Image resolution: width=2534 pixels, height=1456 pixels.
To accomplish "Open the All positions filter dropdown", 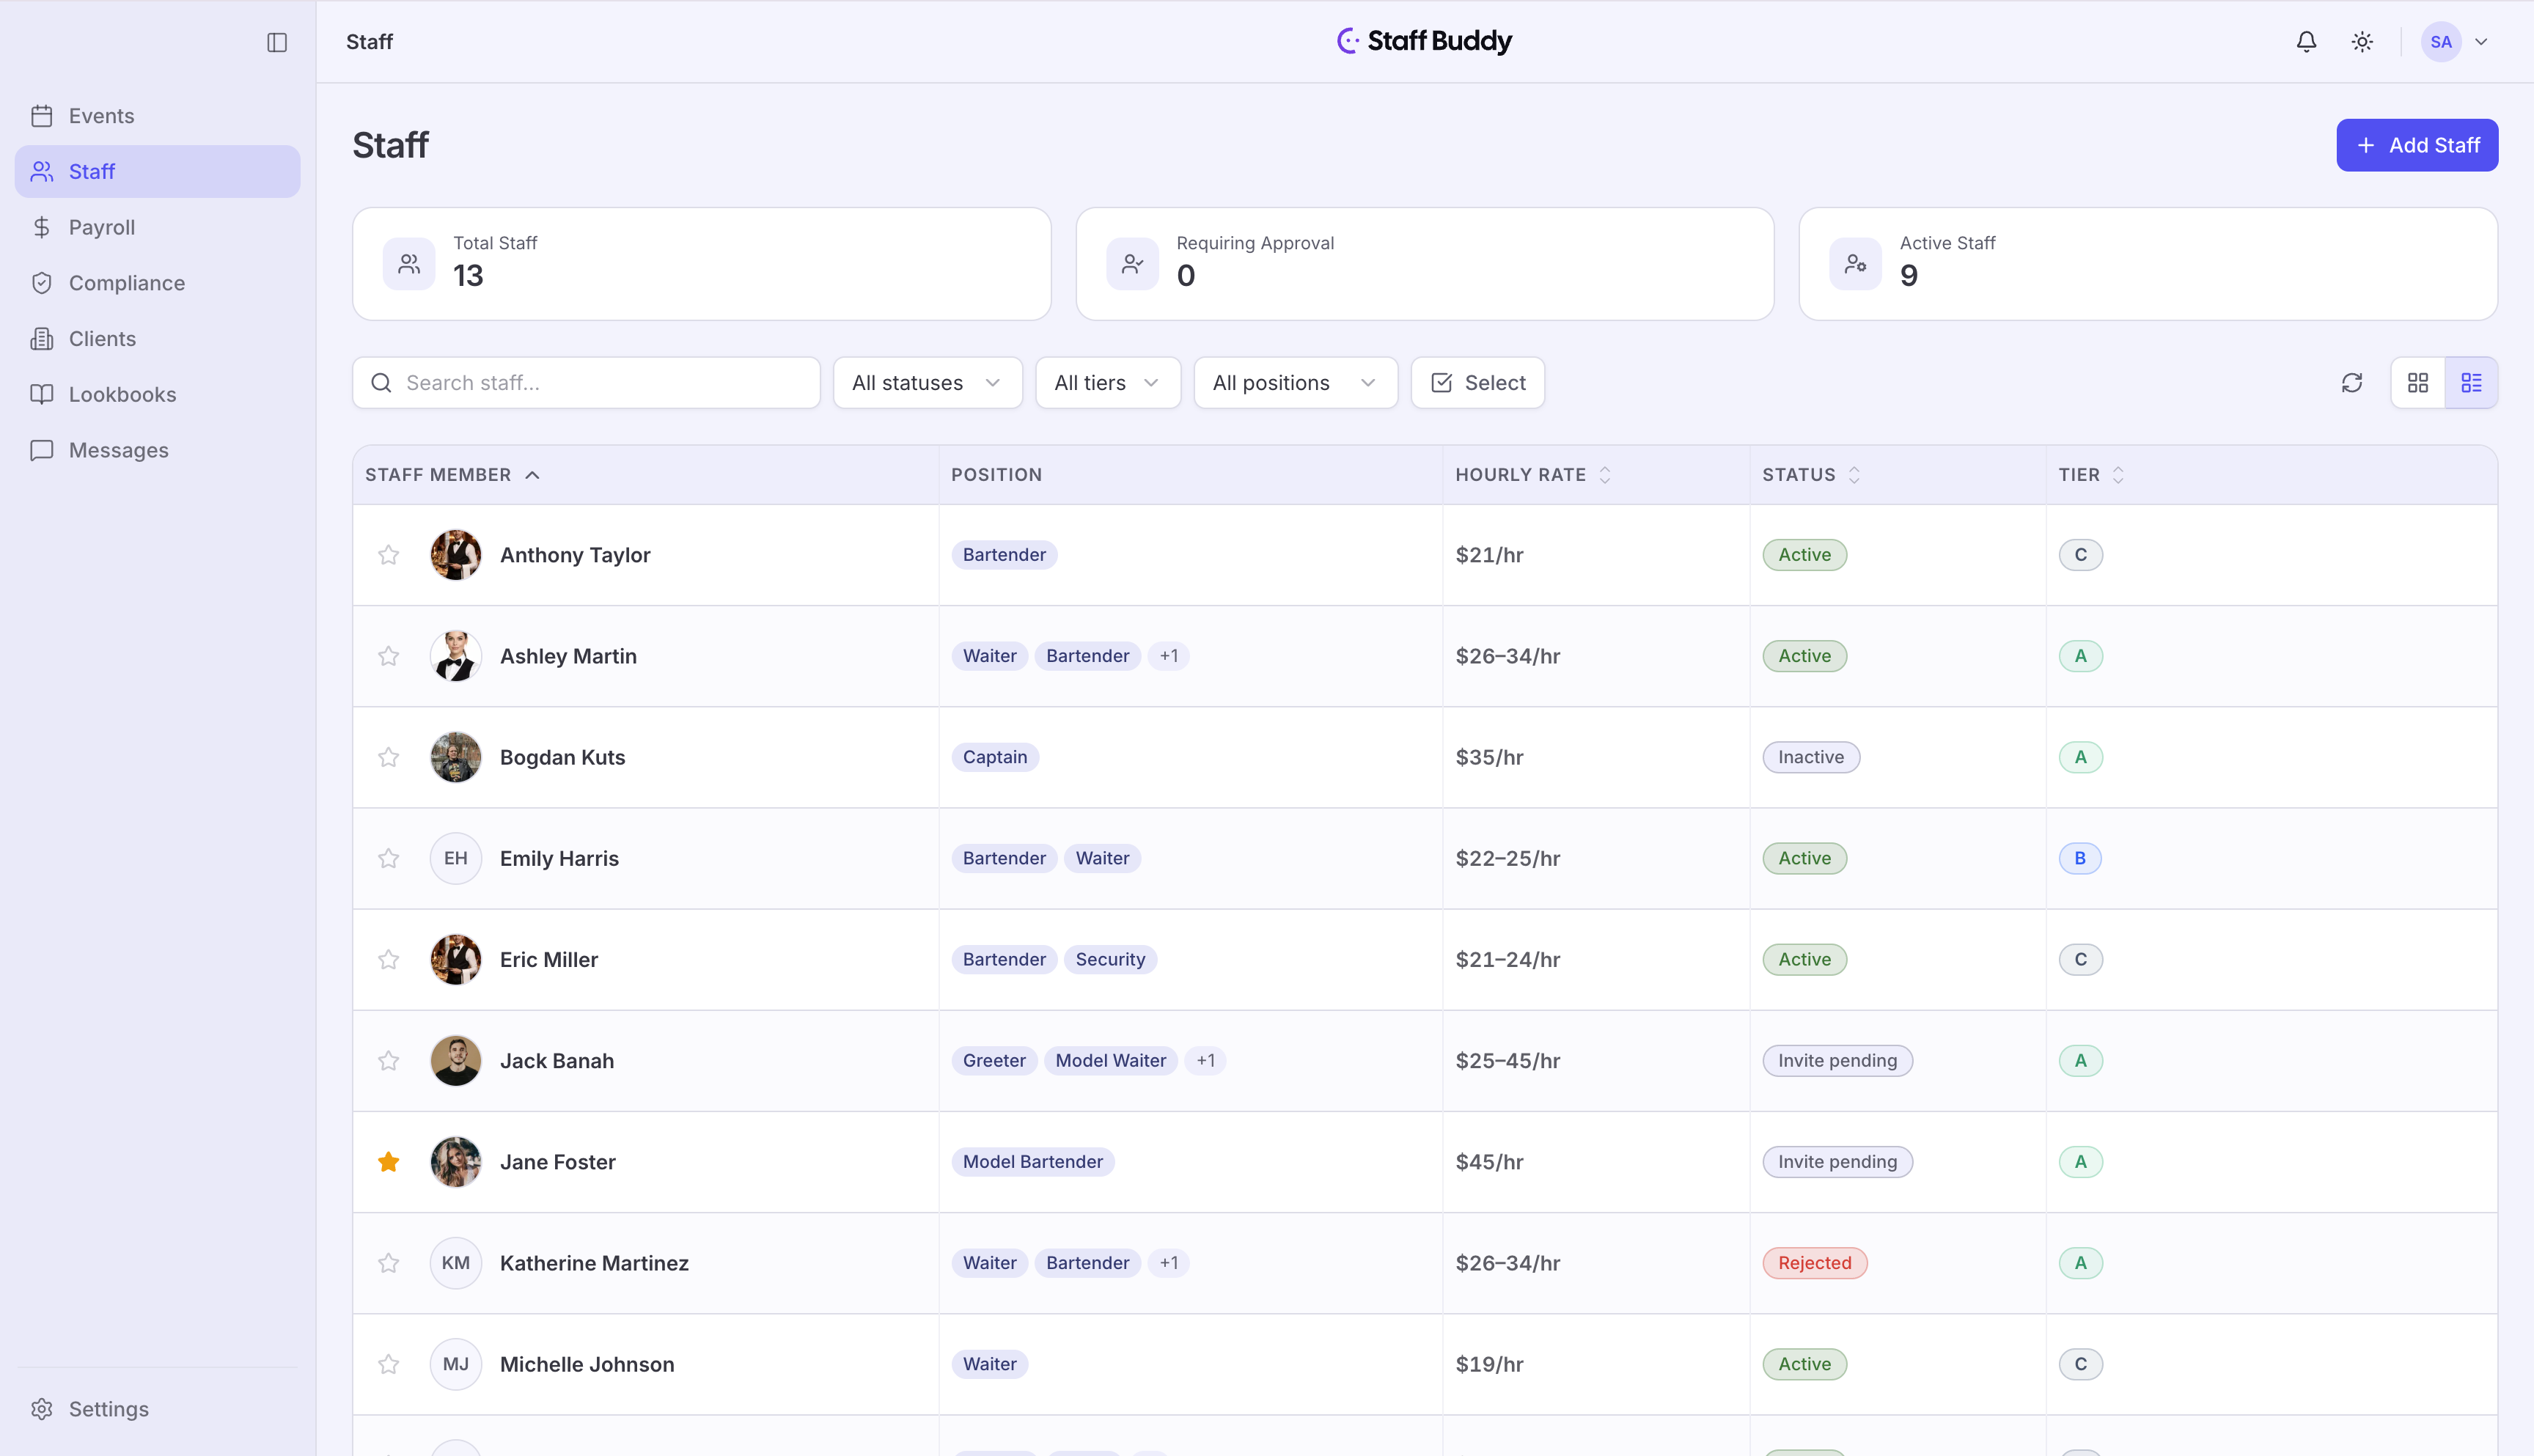I will [1295, 383].
